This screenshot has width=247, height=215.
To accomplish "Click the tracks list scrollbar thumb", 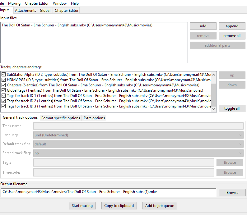I will click(x=214, y=95).
